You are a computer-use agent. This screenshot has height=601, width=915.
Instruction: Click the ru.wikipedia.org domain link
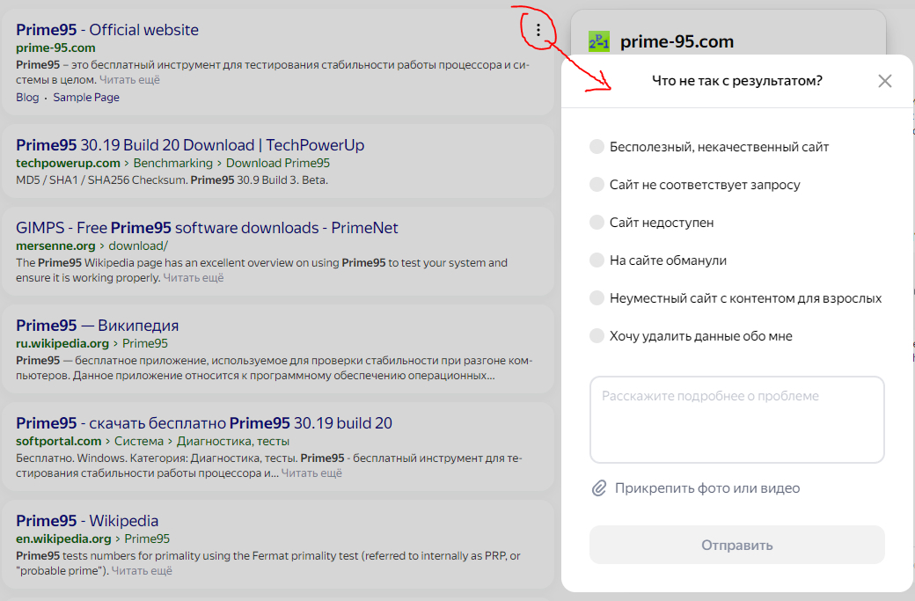[62, 343]
